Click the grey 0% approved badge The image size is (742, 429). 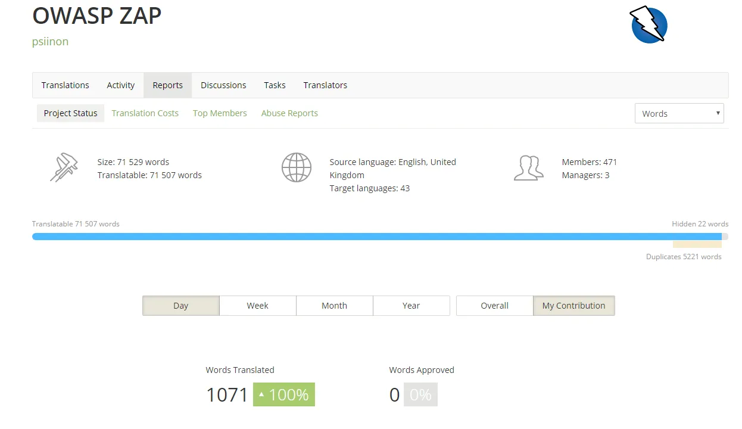420,394
